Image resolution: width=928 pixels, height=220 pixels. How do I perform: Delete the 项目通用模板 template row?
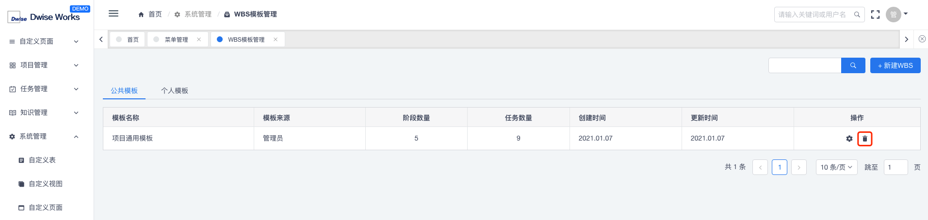pos(864,139)
